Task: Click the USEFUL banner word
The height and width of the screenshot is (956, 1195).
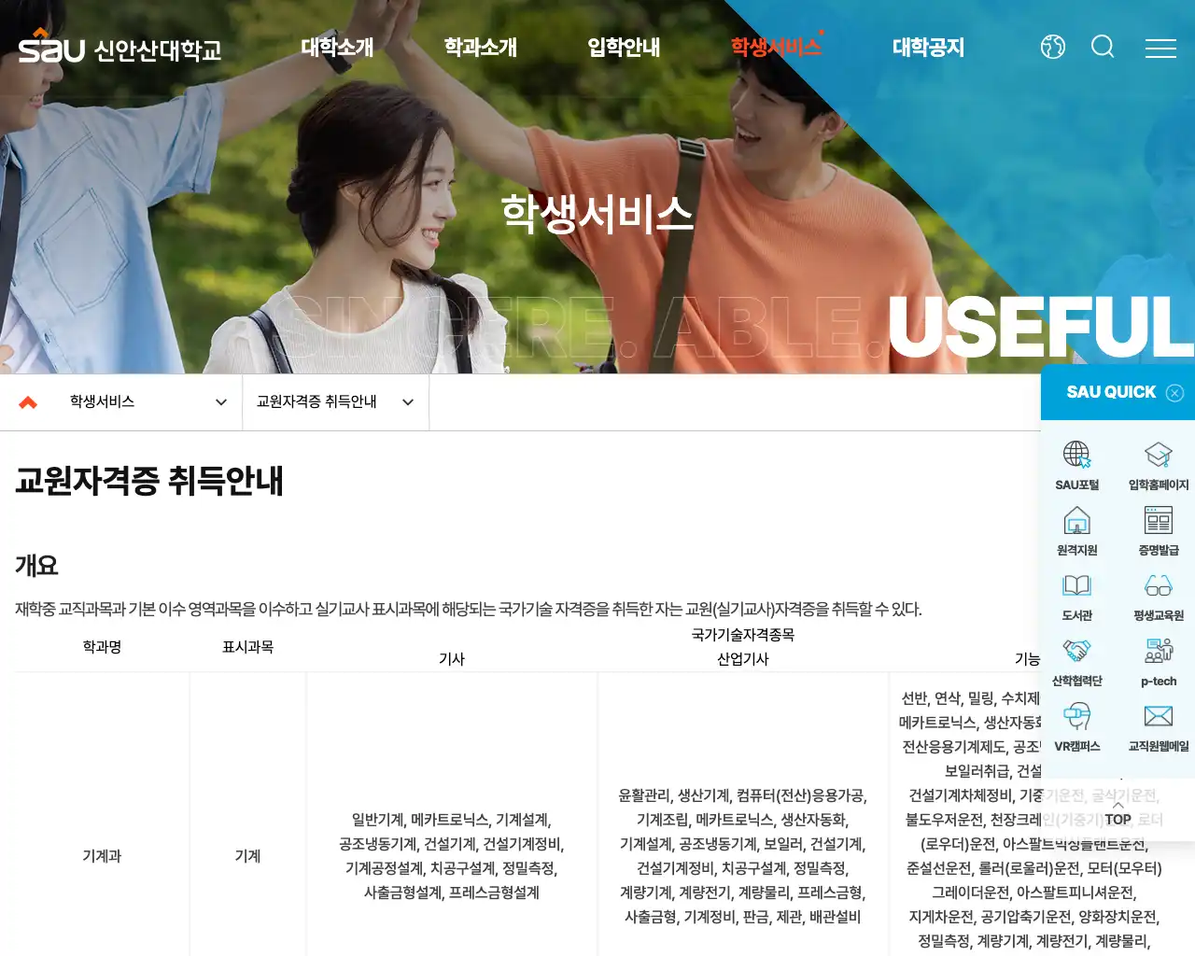Action: point(1040,327)
